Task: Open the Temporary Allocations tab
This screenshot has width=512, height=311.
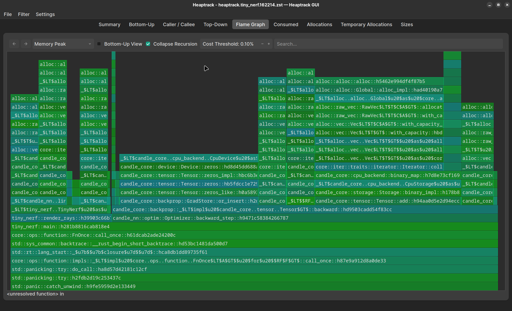Action: click(366, 24)
